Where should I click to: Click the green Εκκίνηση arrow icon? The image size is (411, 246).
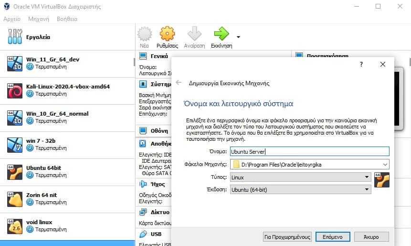click(x=221, y=34)
